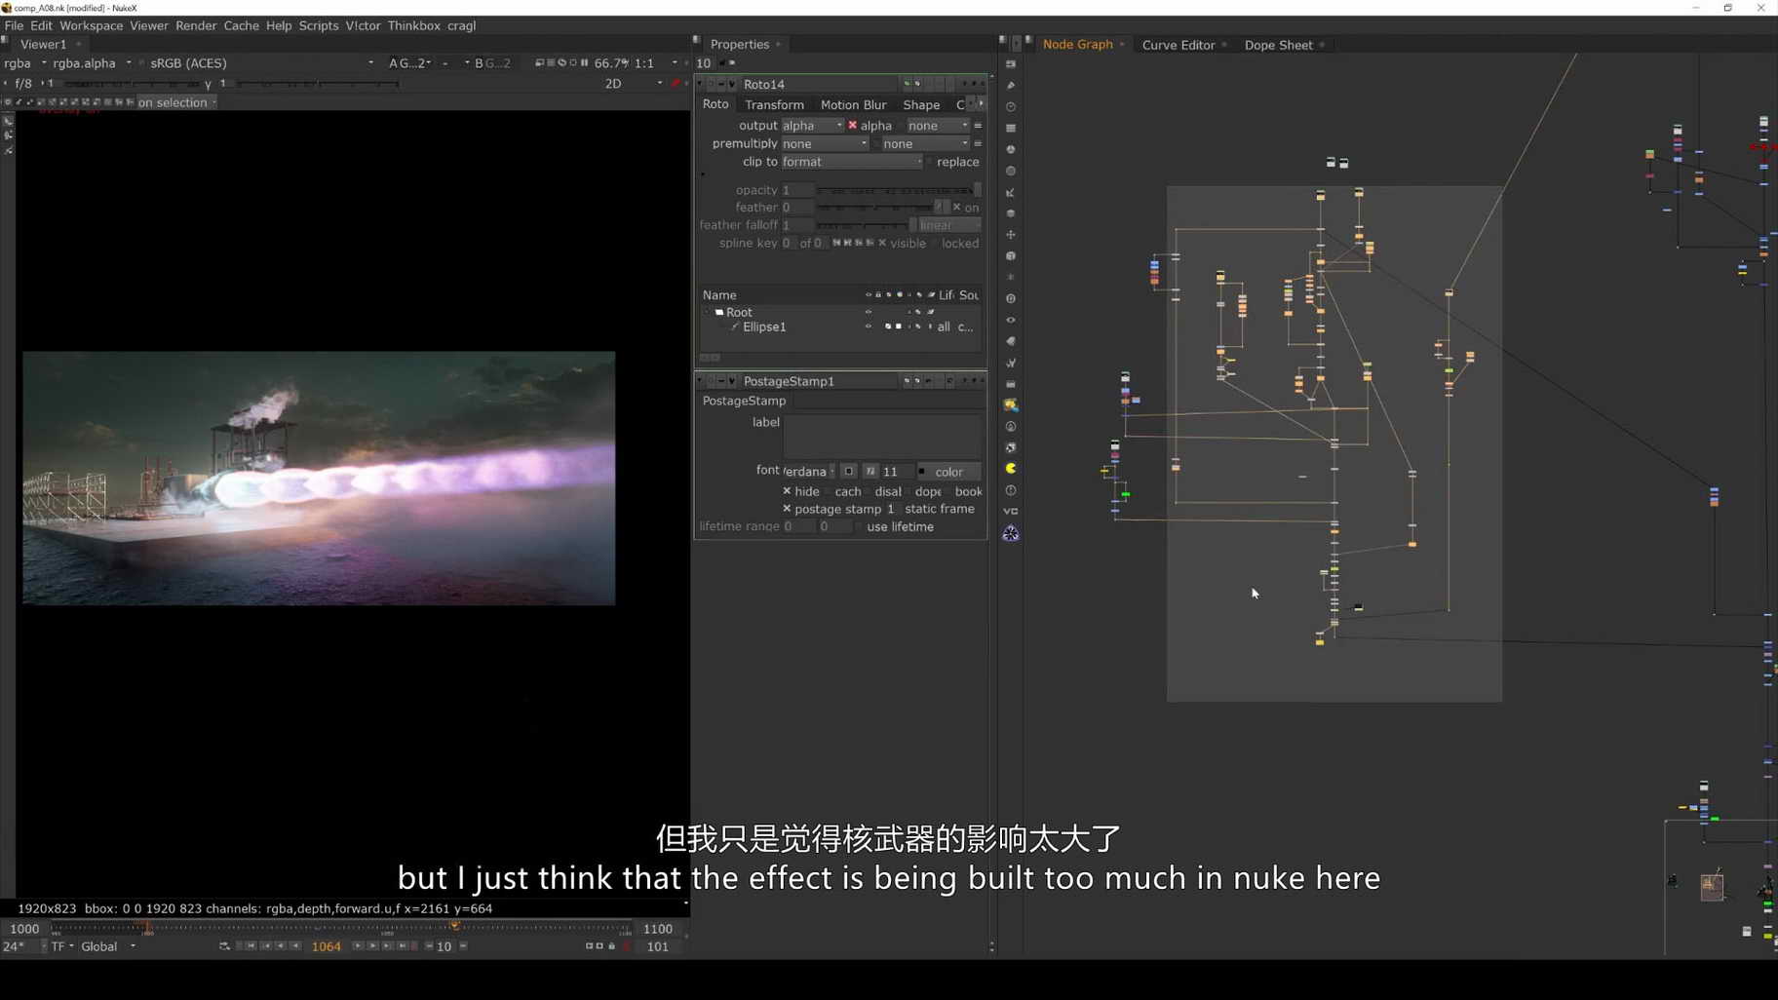Click the current frame 1064 field
The image size is (1778, 1000).
pos(326,946)
